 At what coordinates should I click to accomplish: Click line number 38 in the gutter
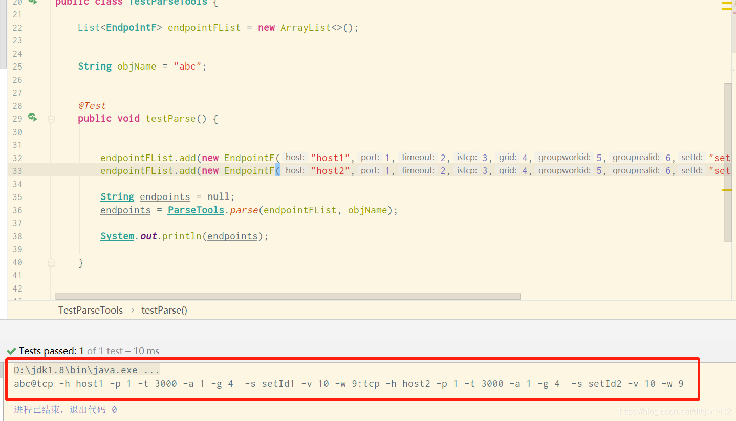17,236
